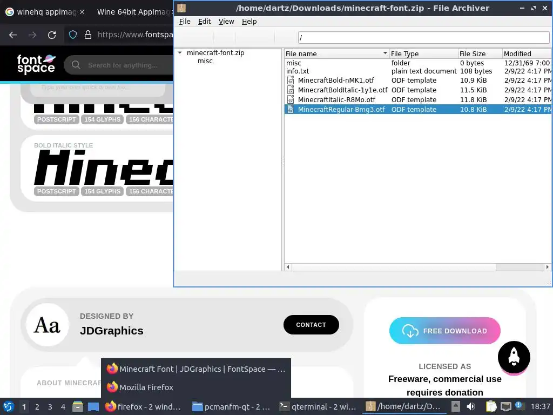Select the qterminal taskbar button

pyautogui.click(x=318, y=407)
